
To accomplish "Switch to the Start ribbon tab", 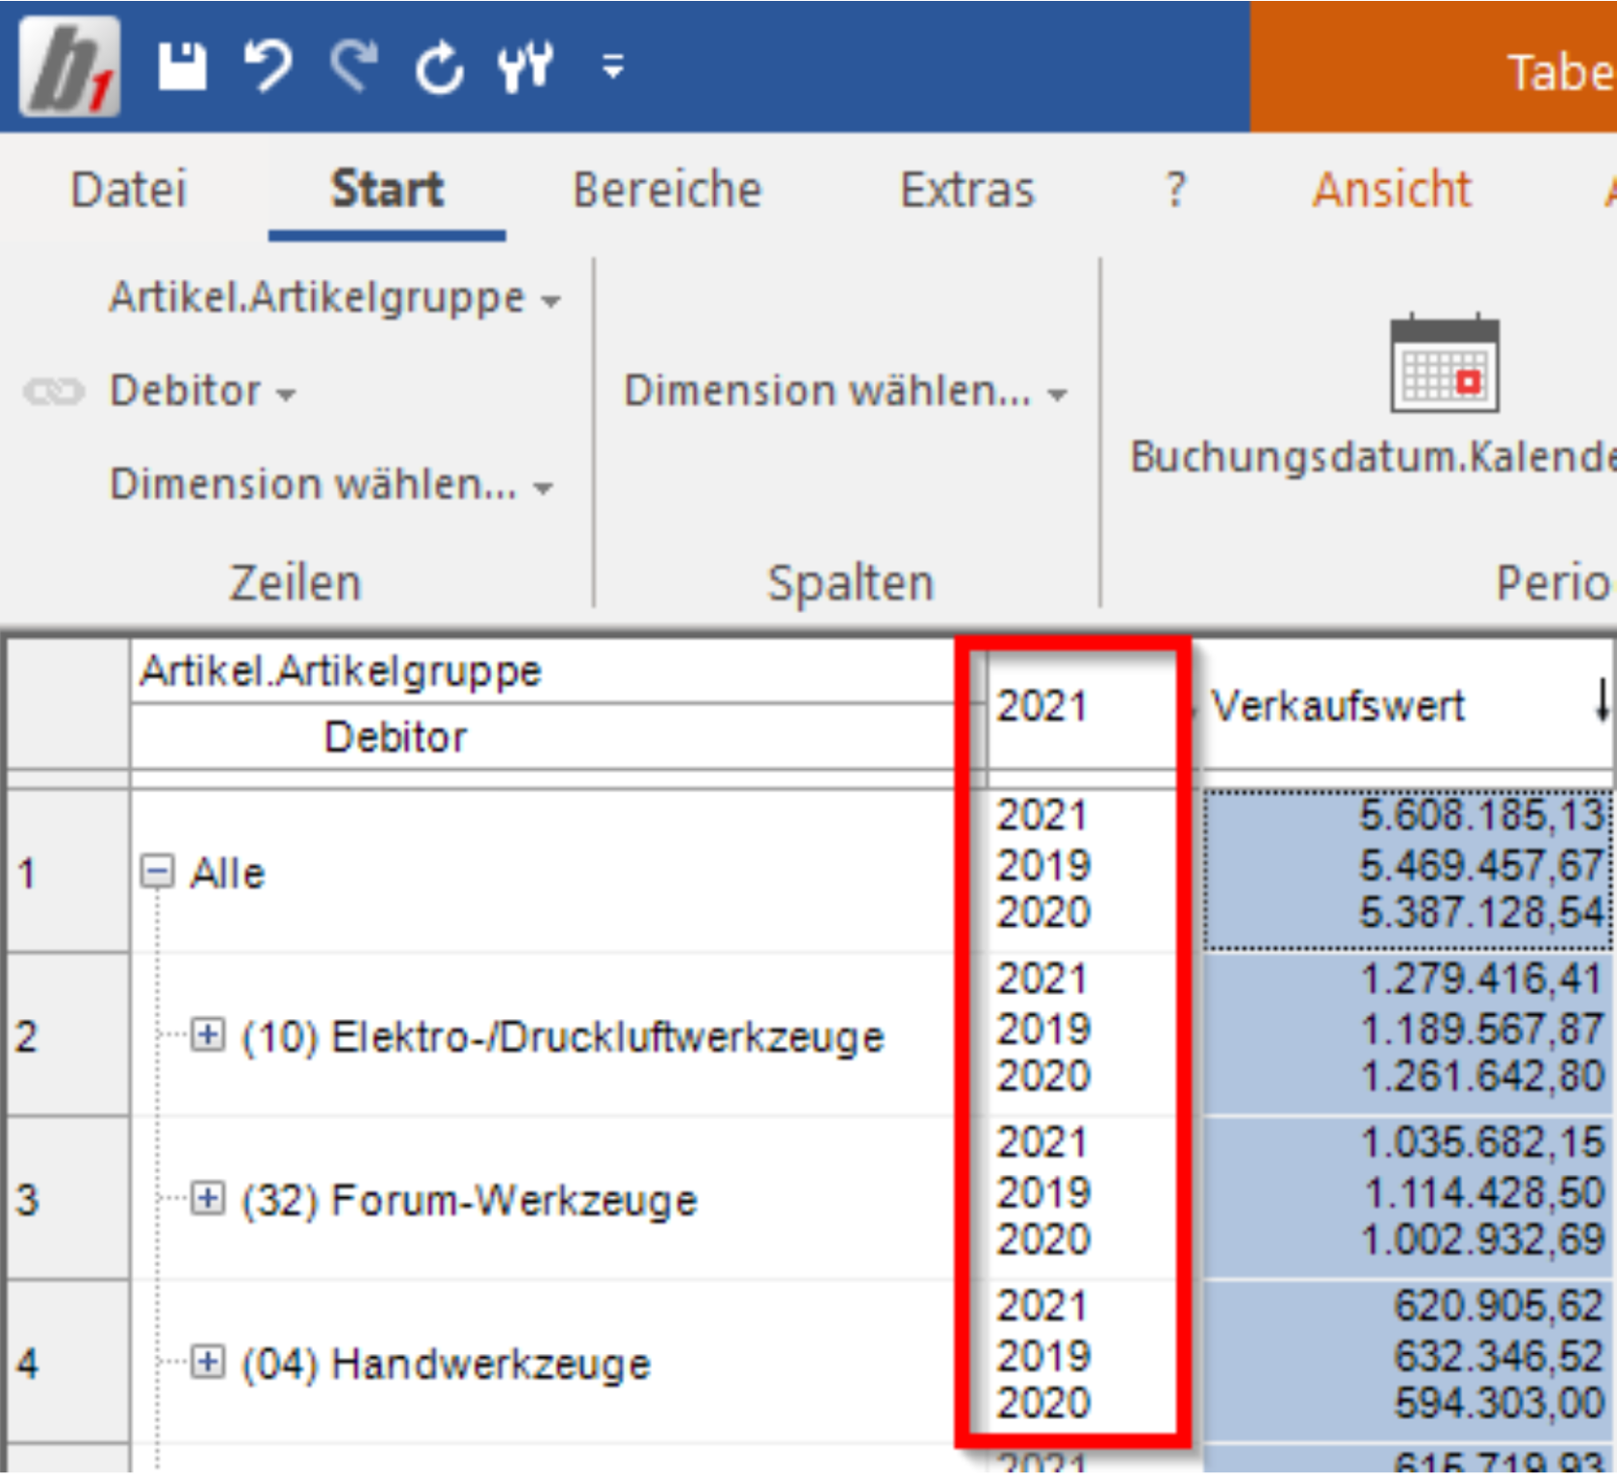I will coord(387,189).
